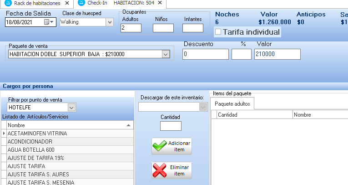Select AGUA BOTELLA 600 item row

click(x=31, y=150)
